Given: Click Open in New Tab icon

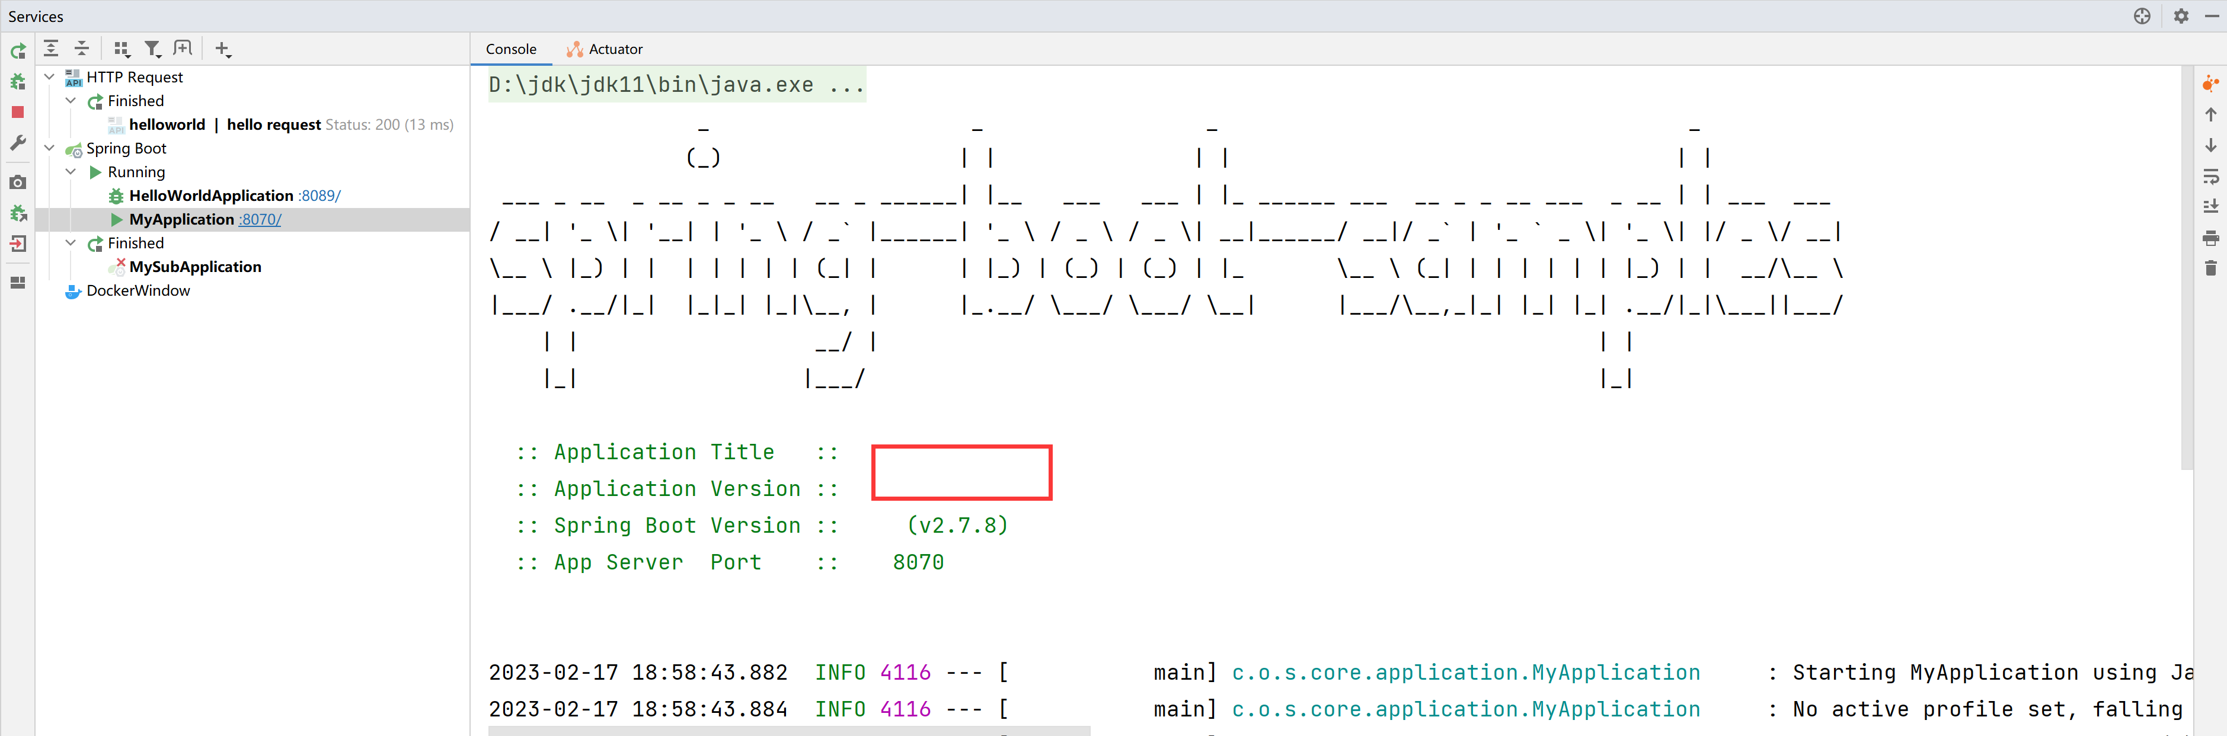Looking at the screenshot, I should (x=183, y=49).
